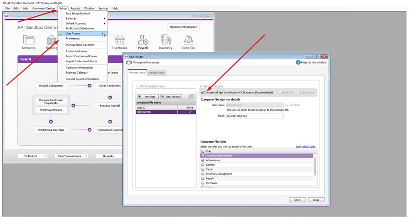The height and width of the screenshot is (217, 409).
Task: Click Close in User Access window
Action: tap(316, 200)
